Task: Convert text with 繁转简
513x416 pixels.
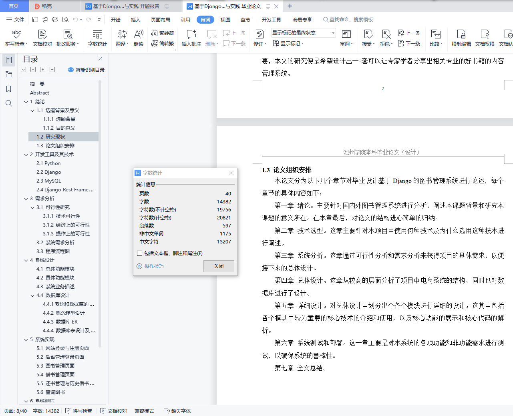Action: coord(163,33)
